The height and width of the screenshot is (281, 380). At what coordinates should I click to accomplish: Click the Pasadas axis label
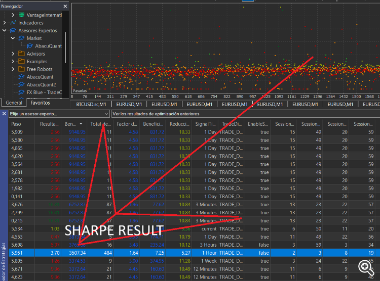tap(80, 91)
